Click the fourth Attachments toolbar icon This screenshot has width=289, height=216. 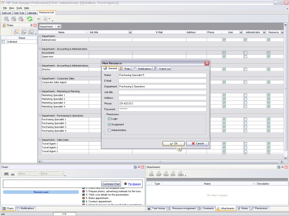pyautogui.click(x=173, y=174)
